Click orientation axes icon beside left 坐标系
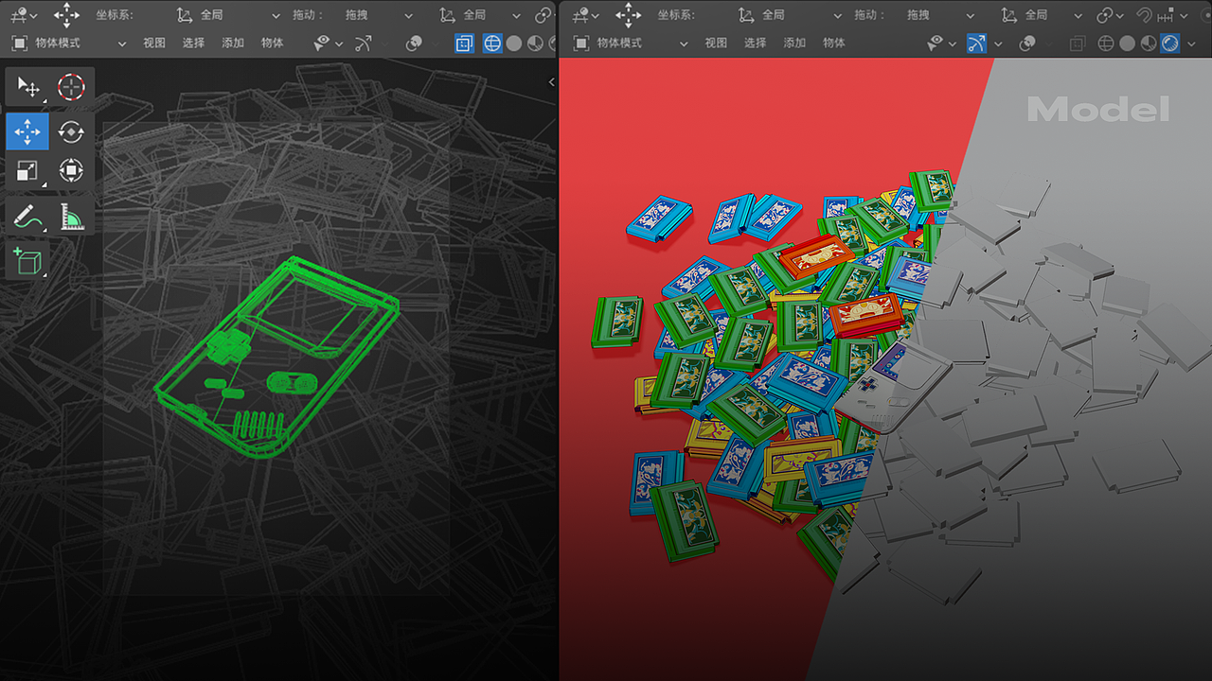This screenshot has width=1212, height=681. click(x=185, y=15)
